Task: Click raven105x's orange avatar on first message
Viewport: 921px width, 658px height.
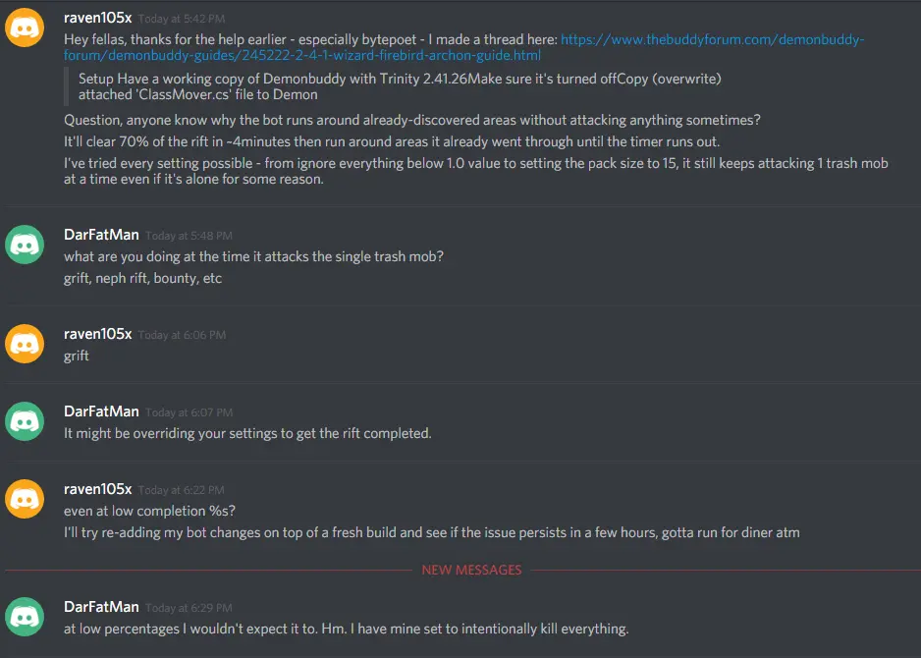Action: 25,27
